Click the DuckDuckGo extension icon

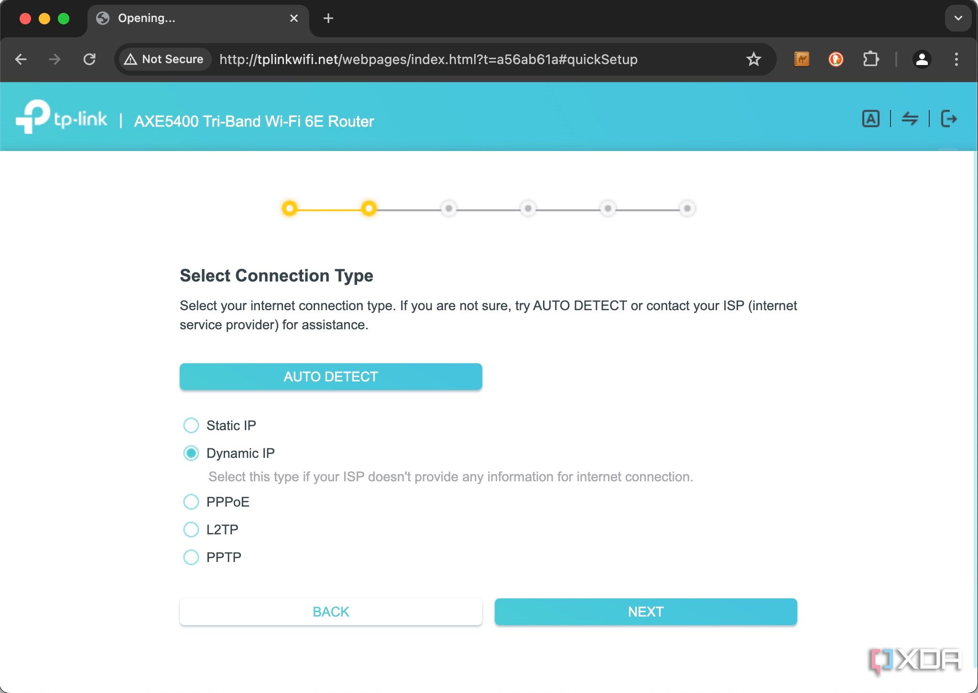(836, 59)
